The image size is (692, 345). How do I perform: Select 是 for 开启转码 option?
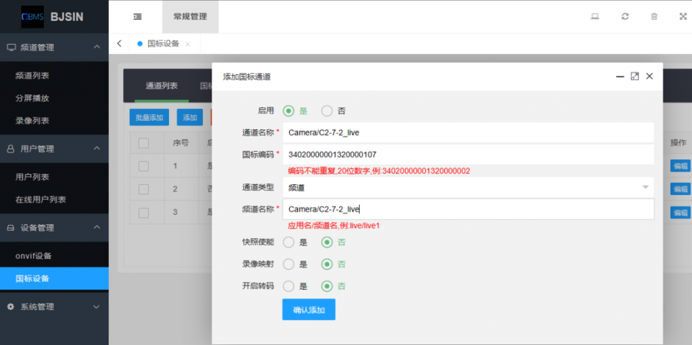[x=289, y=286]
